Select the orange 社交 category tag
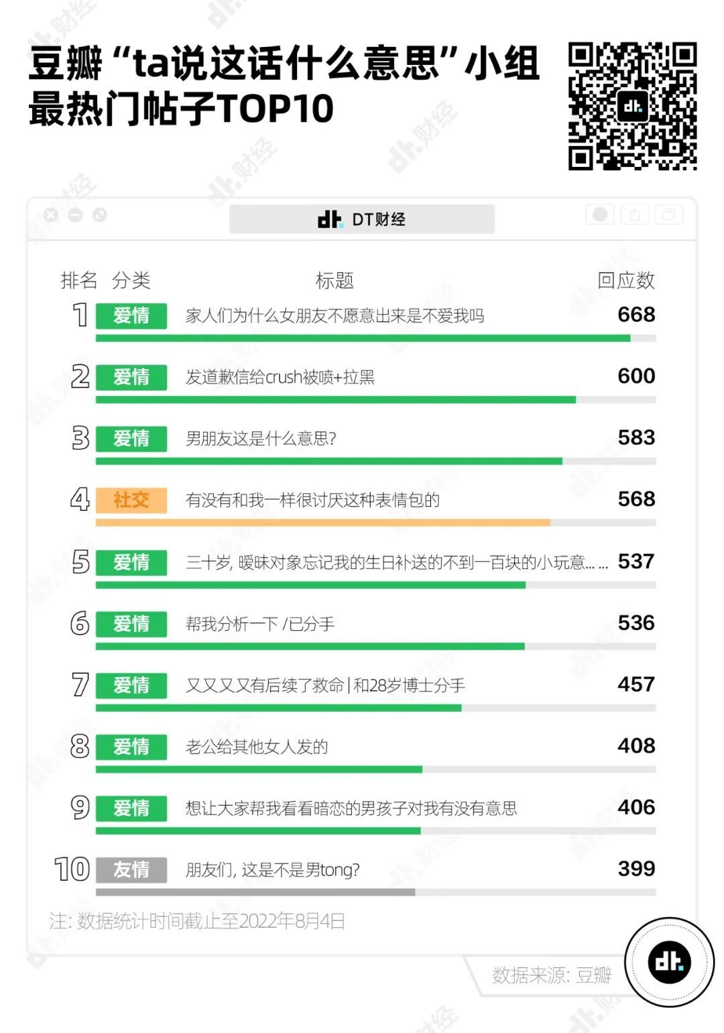 (x=131, y=500)
